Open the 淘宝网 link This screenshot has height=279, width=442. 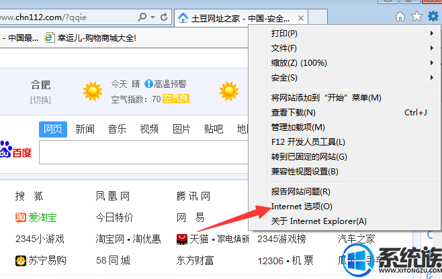point(110,239)
